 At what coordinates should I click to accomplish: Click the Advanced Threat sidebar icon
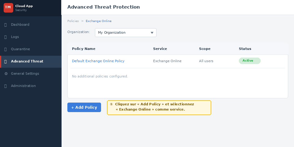coord(6,62)
